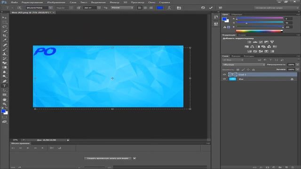Viewport: 301px width, 169px height.
Task: Open the BRUSHSTROKE font family dropdown
Action: [x=50, y=8]
